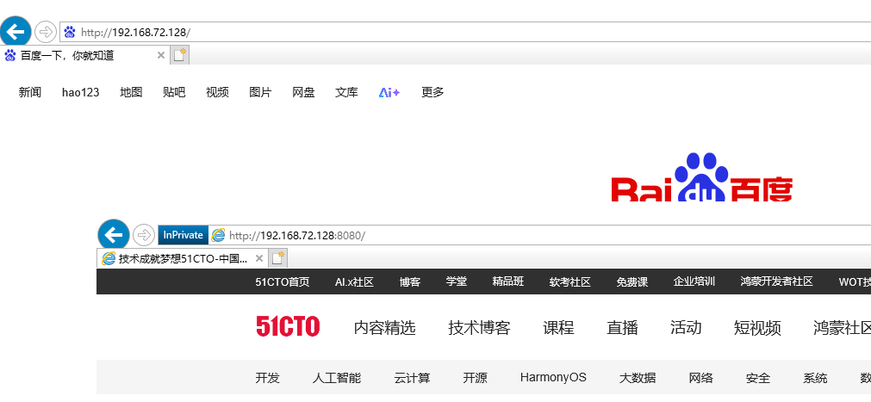The width and height of the screenshot is (871, 402).
Task: Click the red 51CTO logo
Action: [x=288, y=326]
